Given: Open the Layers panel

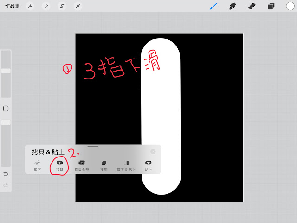Looking at the screenshot, I should [271, 6].
